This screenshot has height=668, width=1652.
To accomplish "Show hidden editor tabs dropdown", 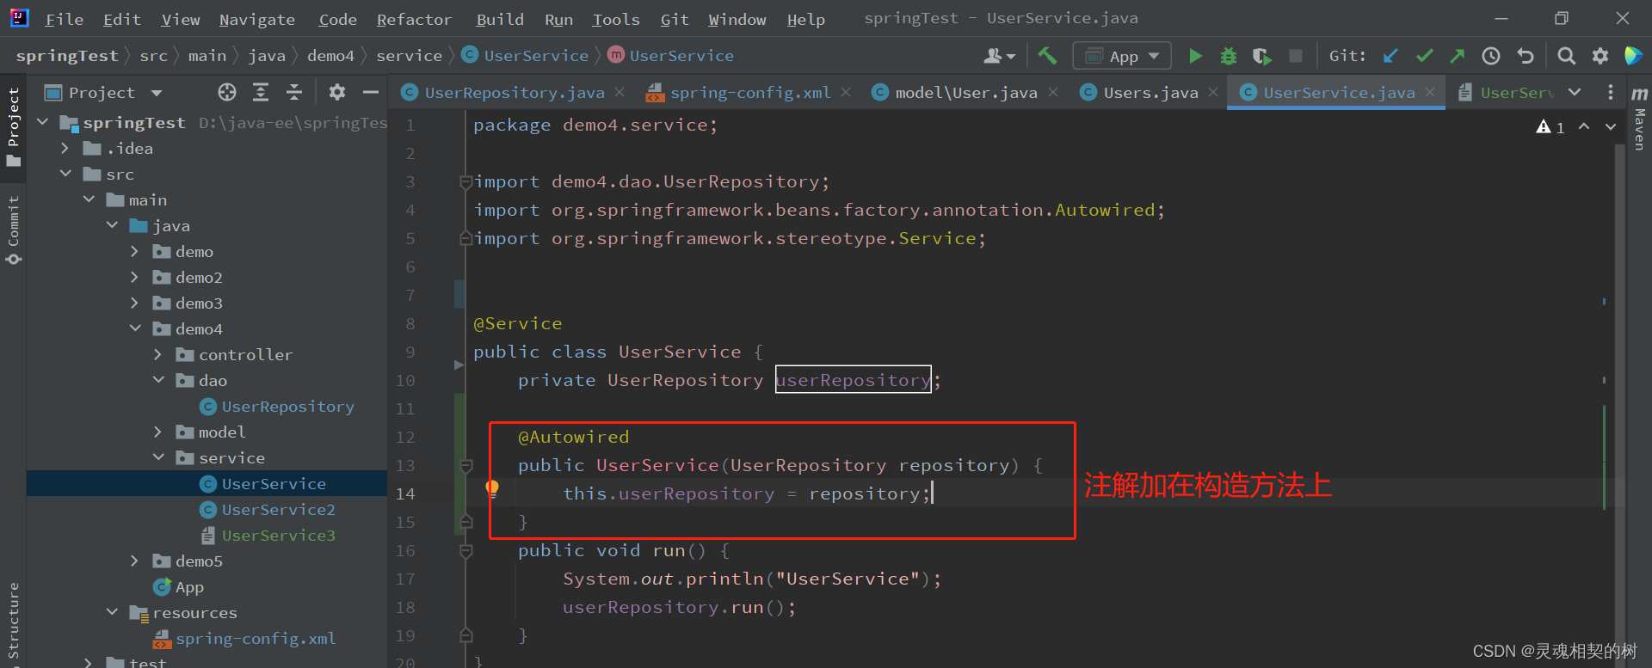I will 1575,92.
